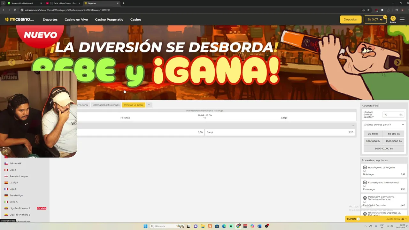Click the browser address bar URL
Screen dimensions: 409x230
point(67,10)
